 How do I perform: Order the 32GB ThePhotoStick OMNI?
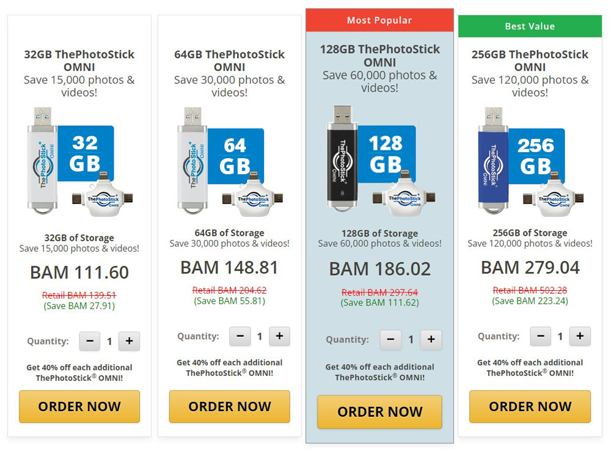click(79, 406)
